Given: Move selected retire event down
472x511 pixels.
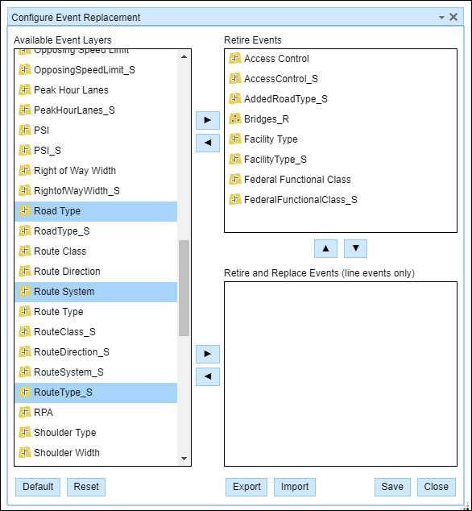Looking at the screenshot, I should coord(355,249).
